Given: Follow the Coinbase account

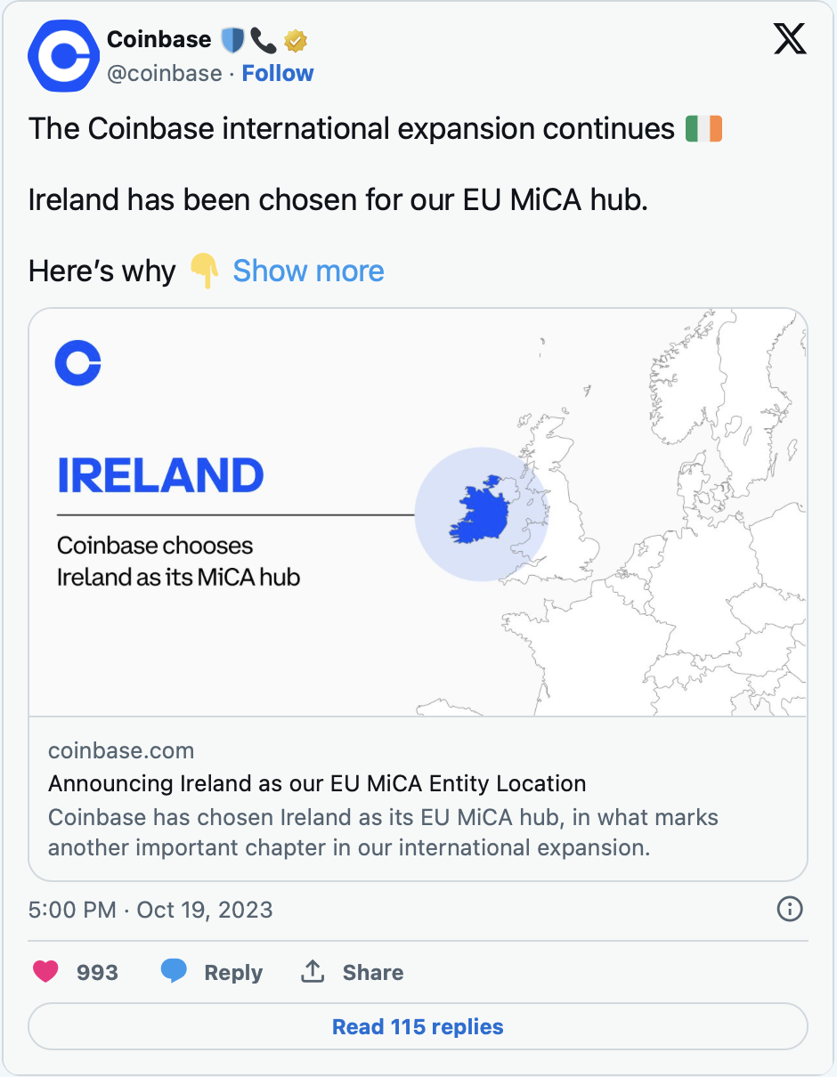Looking at the screenshot, I should (278, 73).
